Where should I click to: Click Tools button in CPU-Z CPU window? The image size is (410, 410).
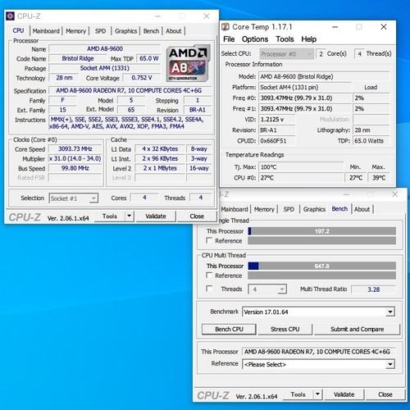click(x=110, y=216)
